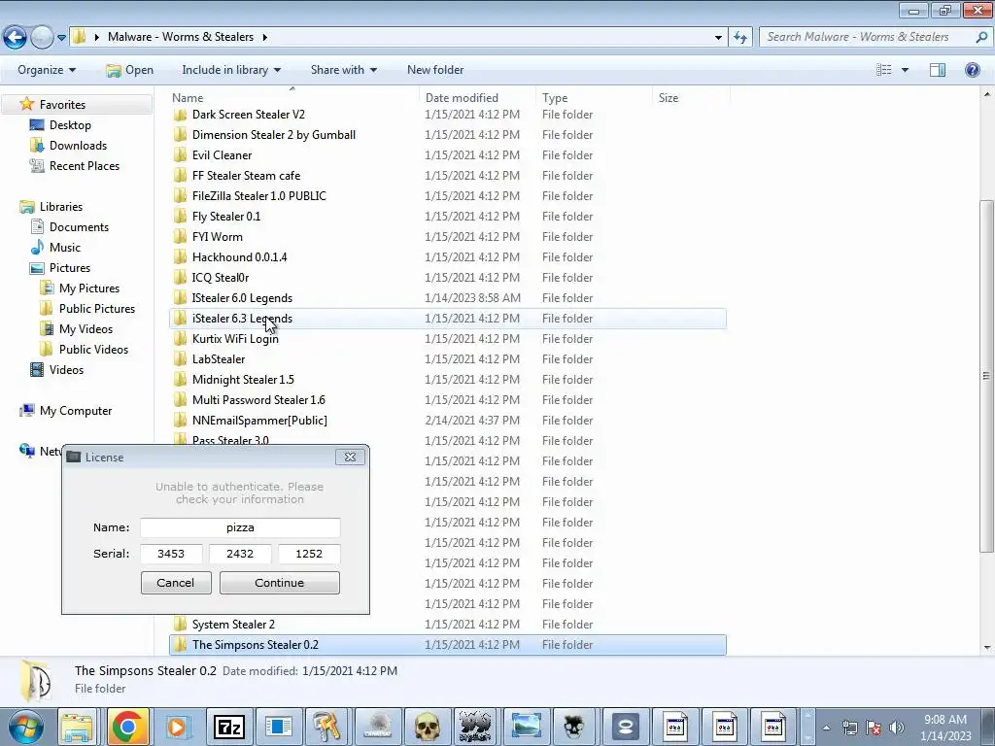Click Continue in the License dialog

coord(279,583)
